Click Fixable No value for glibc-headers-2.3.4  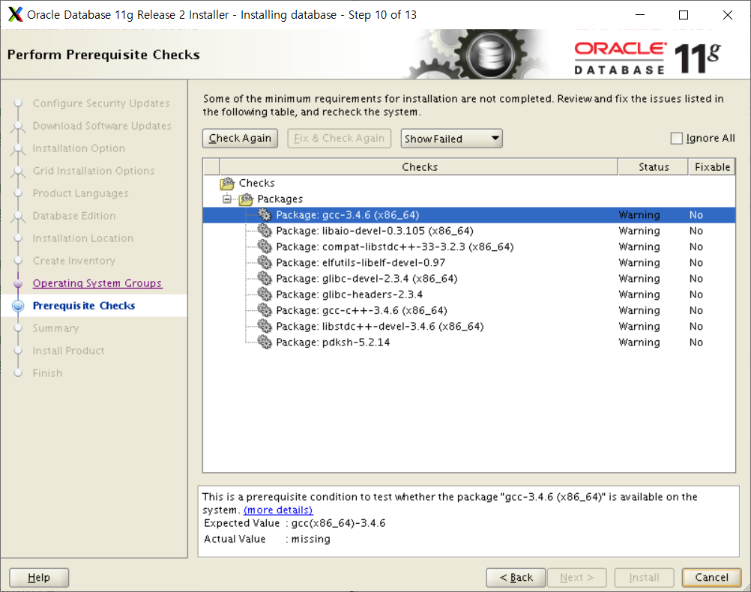click(x=696, y=294)
